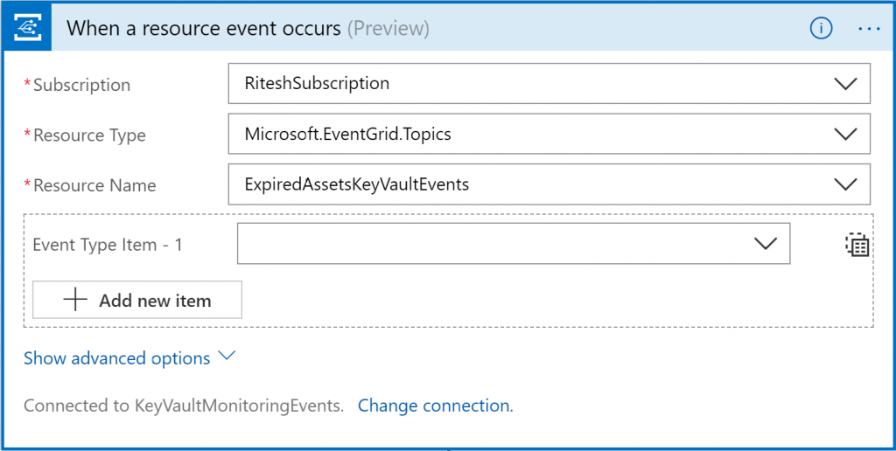Open the ellipsis more options menu

coord(869,29)
